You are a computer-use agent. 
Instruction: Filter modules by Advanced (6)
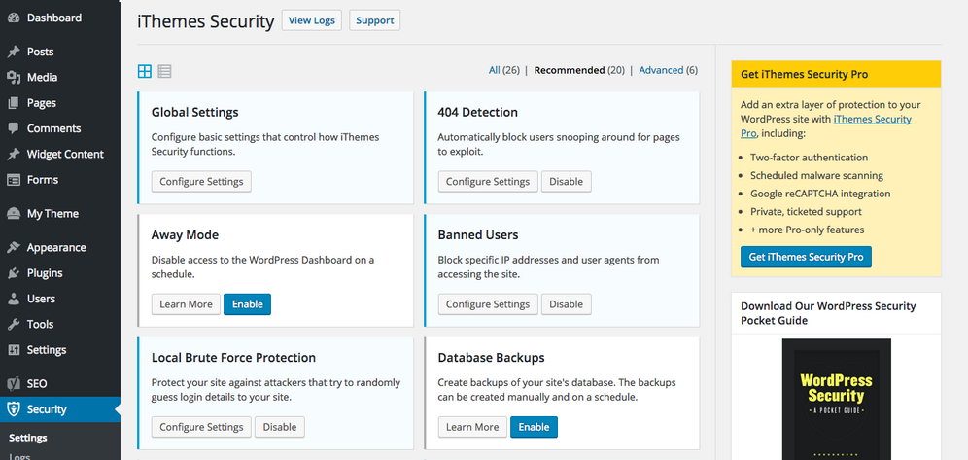click(x=668, y=70)
